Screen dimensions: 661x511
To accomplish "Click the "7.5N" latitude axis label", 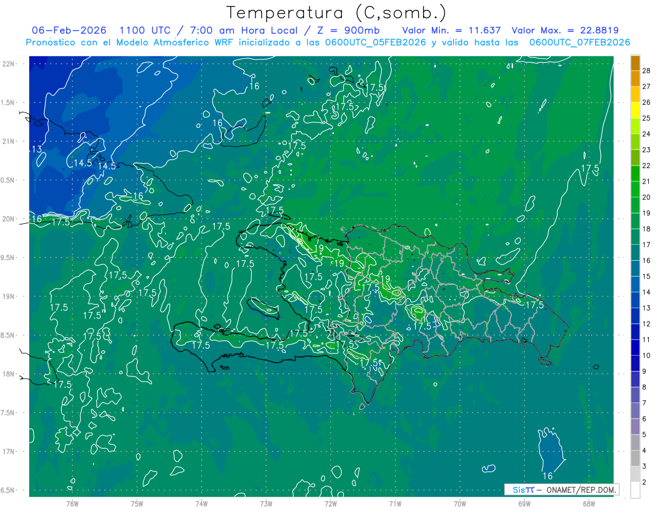I will (8, 413).
